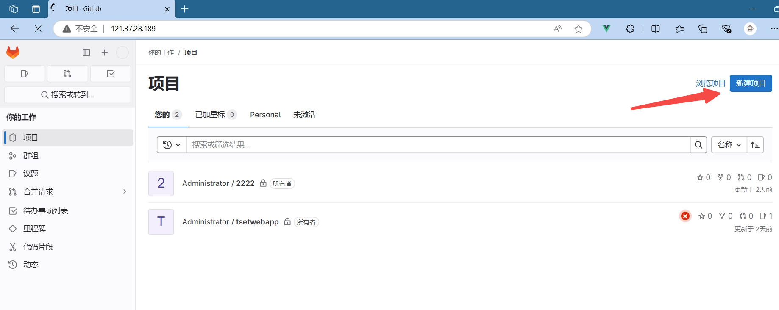Click the 所有者 badge on 2222 row
The height and width of the screenshot is (310, 779).
click(x=282, y=184)
